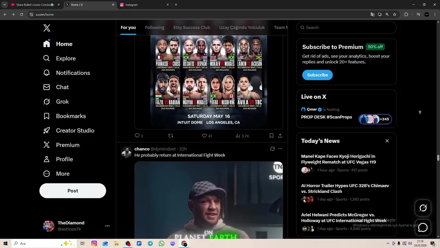Join PROP DESK #ScanProps live space
Image resolution: width=440 pixels, height=248 pixels.
(327, 117)
